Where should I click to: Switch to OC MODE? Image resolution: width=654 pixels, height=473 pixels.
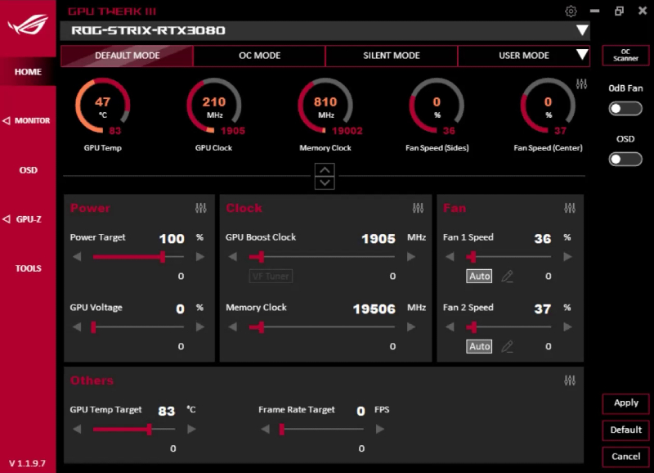point(259,56)
